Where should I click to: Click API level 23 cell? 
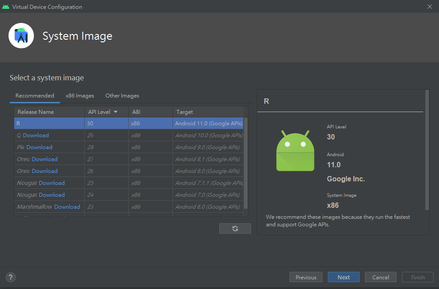[106, 206]
